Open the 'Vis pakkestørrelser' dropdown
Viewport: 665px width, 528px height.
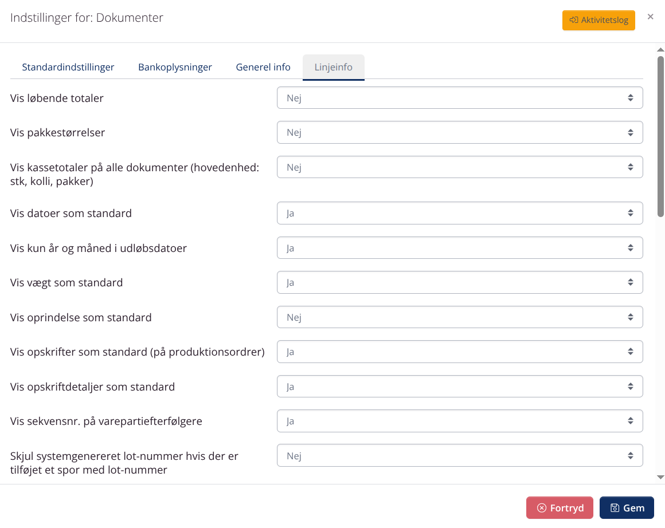tap(459, 132)
